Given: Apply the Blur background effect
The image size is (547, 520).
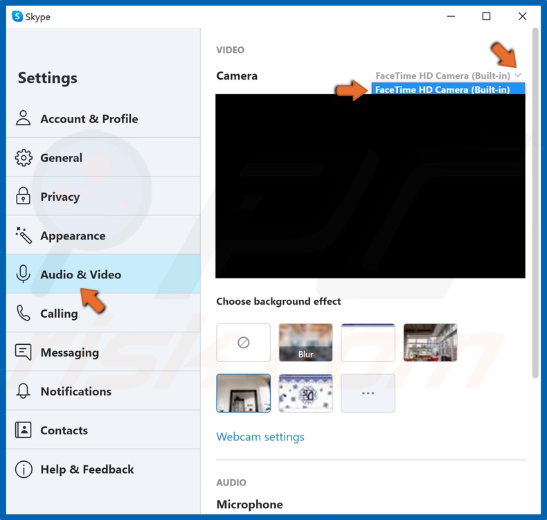Looking at the screenshot, I should point(305,343).
